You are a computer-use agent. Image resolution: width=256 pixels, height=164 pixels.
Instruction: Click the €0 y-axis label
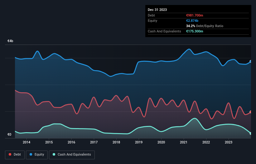[9, 134]
